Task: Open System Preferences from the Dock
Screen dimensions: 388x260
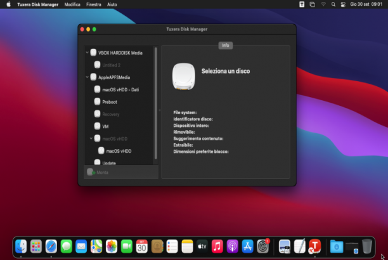Action: click(x=263, y=247)
